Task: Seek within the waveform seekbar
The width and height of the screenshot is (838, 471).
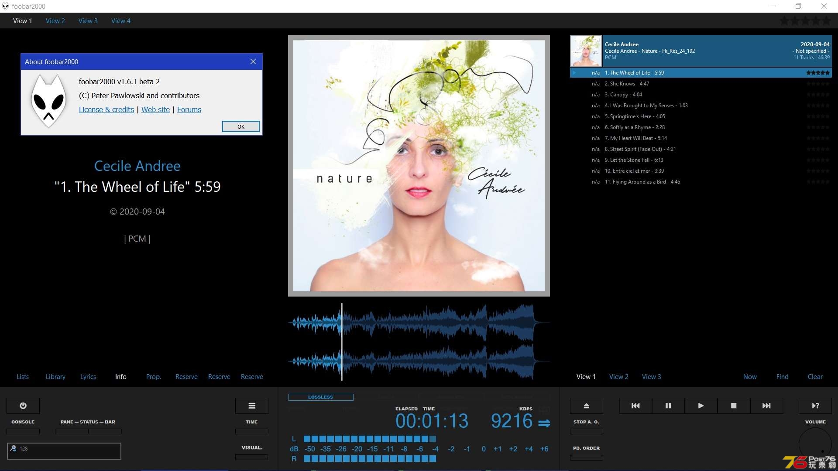Action: [419, 341]
